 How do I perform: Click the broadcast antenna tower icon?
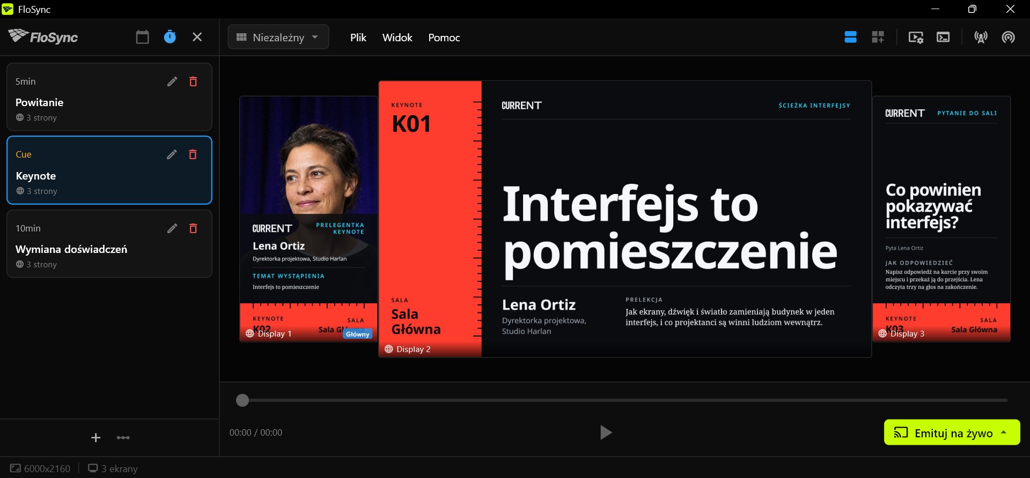coord(981,37)
